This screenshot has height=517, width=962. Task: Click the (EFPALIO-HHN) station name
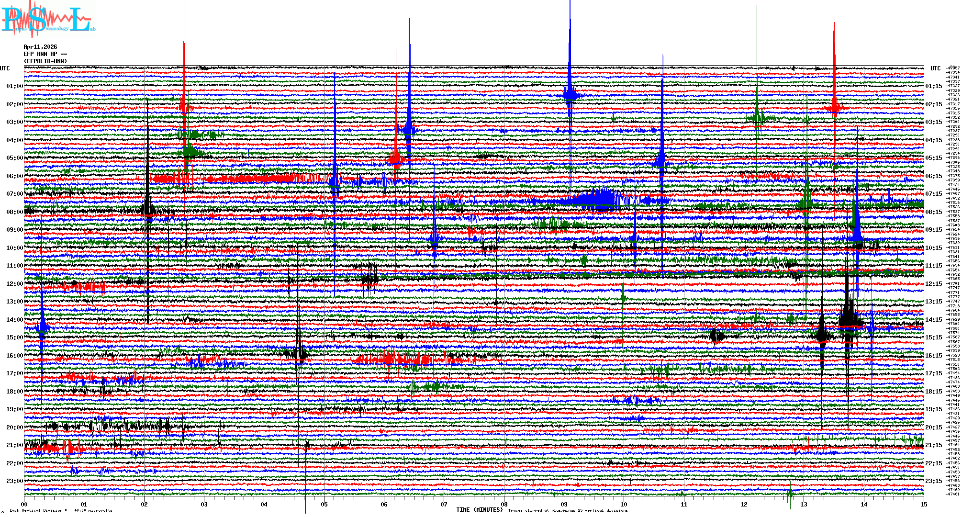(x=45, y=61)
